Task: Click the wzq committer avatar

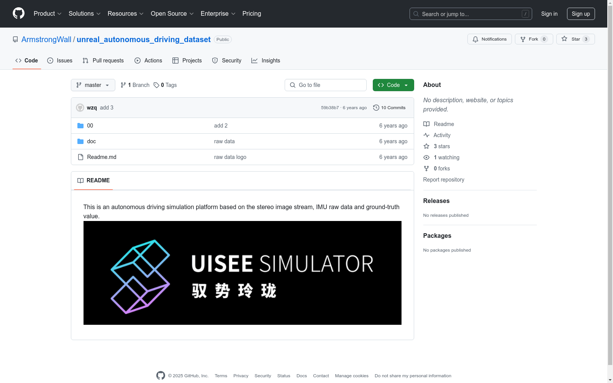Action: [80, 108]
